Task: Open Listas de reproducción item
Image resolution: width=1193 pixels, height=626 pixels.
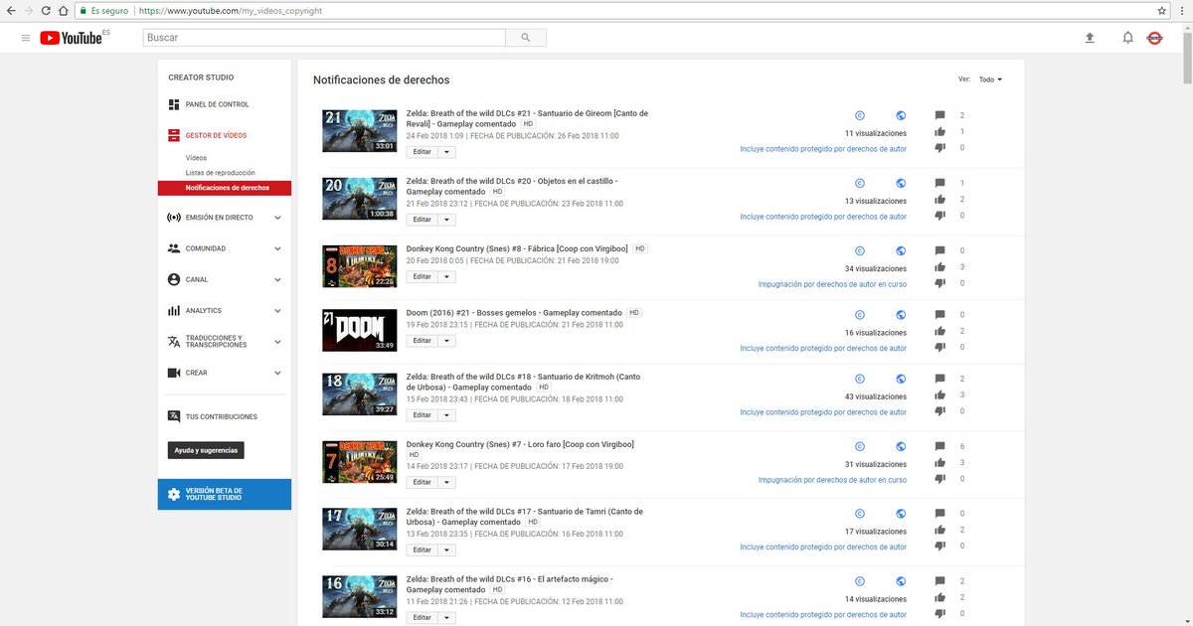Action: (220, 173)
